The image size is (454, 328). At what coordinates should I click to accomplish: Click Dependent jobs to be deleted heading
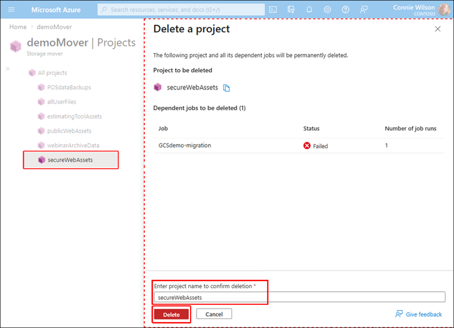click(x=199, y=108)
